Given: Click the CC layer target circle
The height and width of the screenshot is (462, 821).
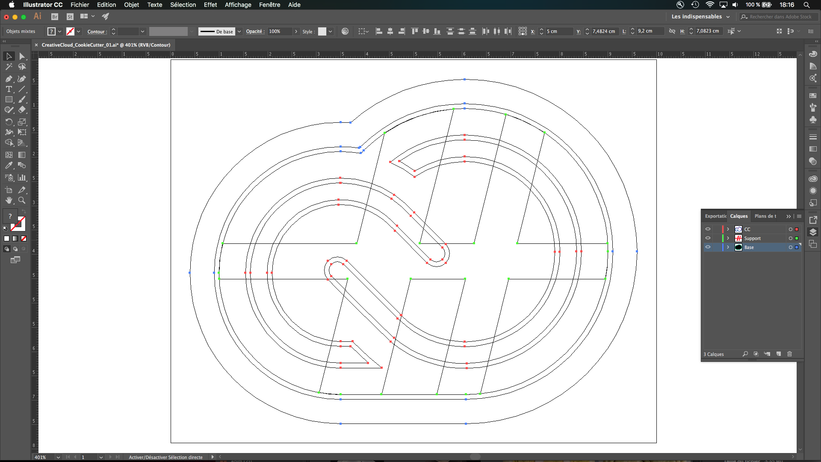Looking at the screenshot, I should pos(791,229).
